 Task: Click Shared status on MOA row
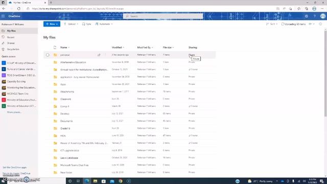tap(193, 135)
